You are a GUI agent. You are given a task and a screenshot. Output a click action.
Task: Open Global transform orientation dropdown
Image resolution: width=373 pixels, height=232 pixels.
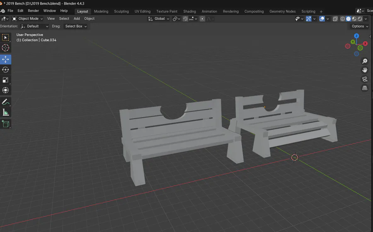click(x=159, y=19)
